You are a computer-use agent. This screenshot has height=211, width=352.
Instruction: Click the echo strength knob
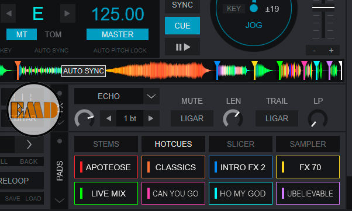[84, 118]
